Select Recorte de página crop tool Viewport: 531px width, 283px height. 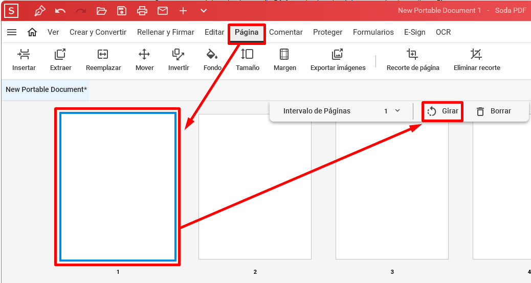pyautogui.click(x=413, y=60)
